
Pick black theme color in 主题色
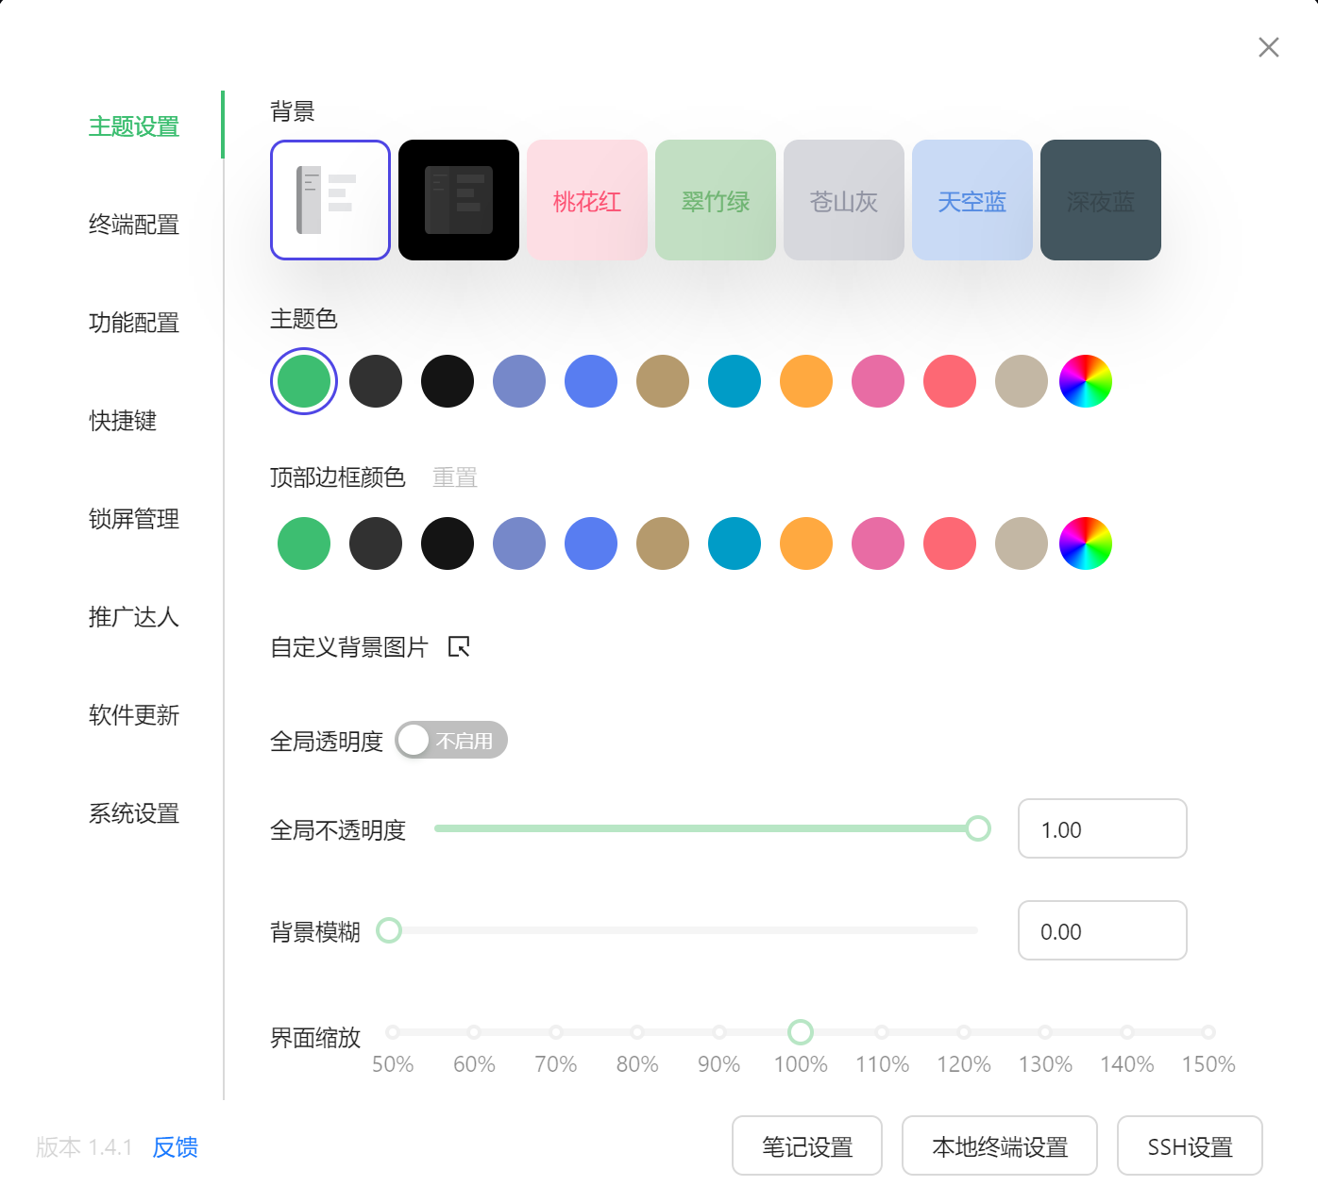448,381
